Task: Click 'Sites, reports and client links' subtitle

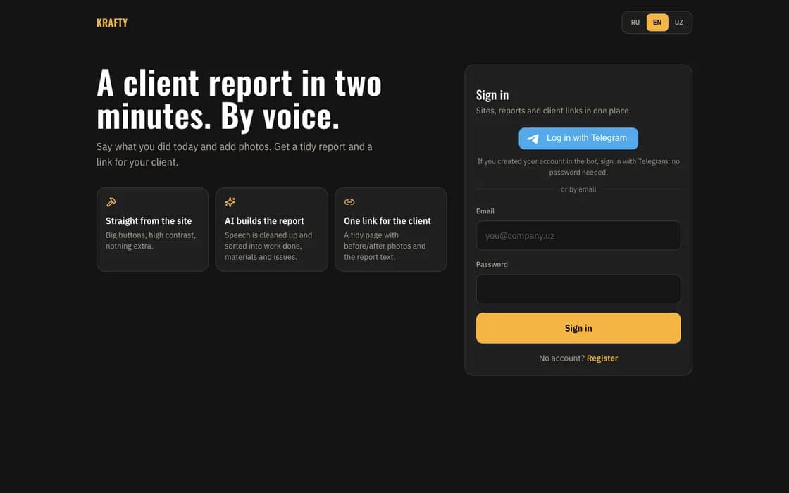Action: [553, 111]
